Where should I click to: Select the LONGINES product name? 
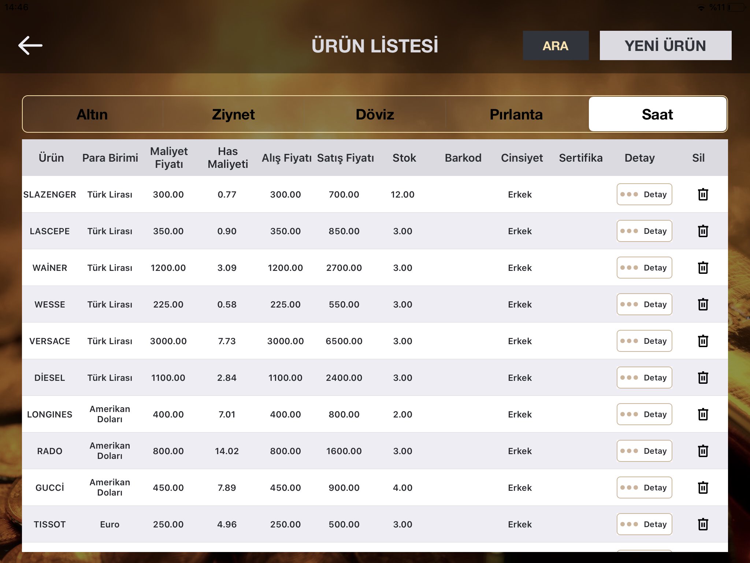tap(50, 414)
